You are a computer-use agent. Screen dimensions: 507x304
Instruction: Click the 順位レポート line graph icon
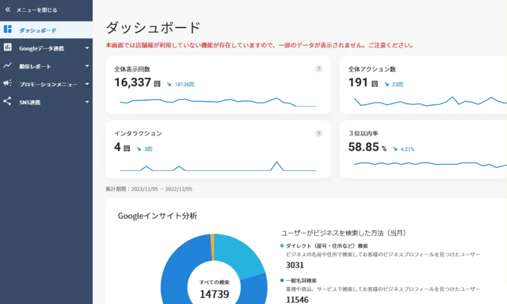[8, 66]
